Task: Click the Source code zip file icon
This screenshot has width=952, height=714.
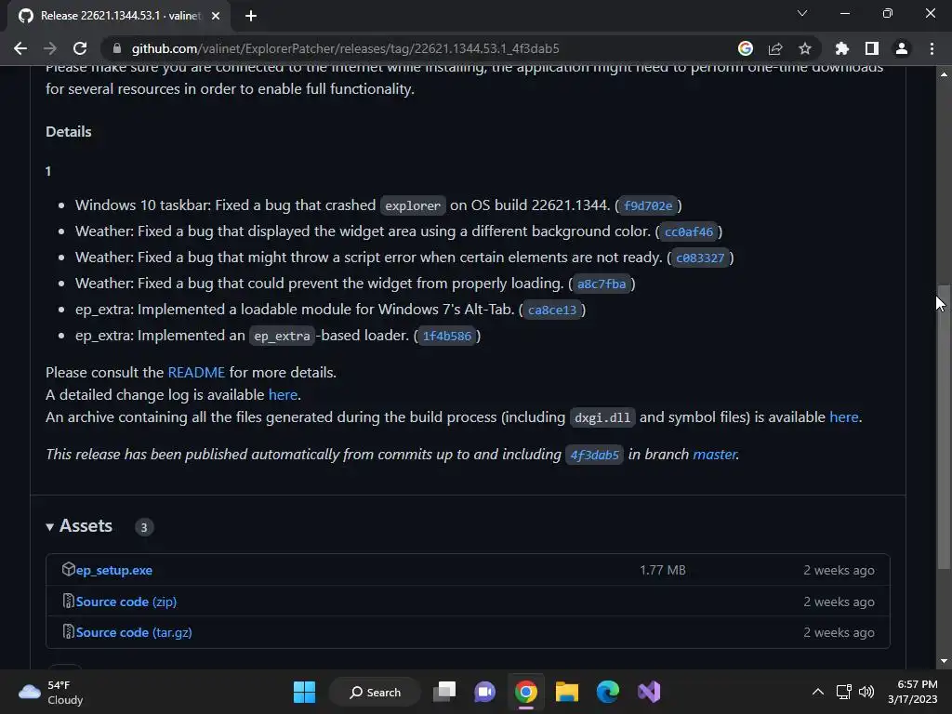Action: point(69,602)
